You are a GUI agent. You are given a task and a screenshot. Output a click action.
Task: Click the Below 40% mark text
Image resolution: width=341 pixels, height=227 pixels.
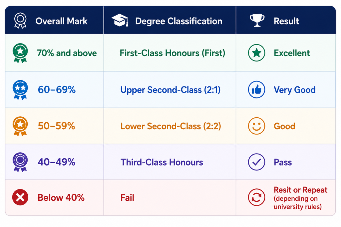pyautogui.click(x=61, y=198)
